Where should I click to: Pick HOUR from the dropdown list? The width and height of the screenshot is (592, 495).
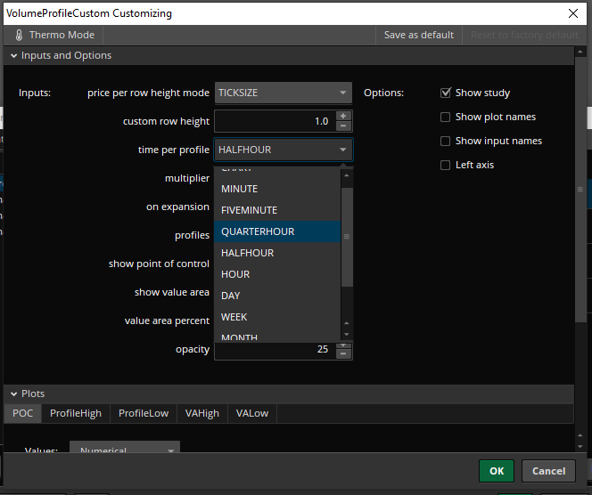click(277, 274)
